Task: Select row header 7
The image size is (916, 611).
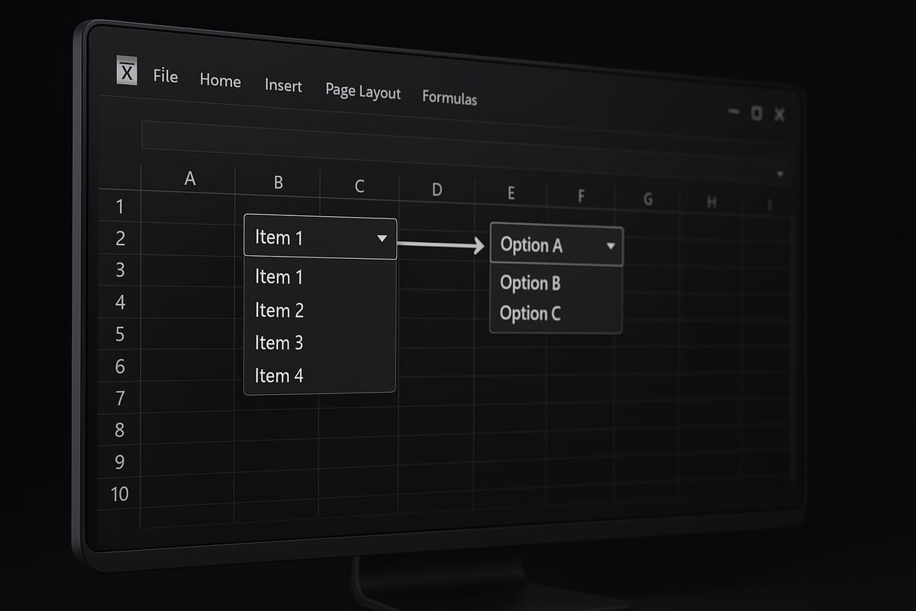Action: coord(119,398)
